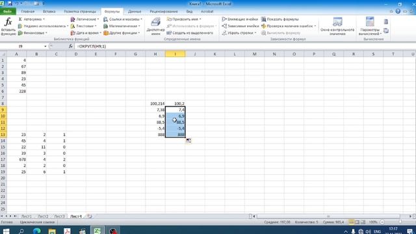Click the Excel Help question mark icon

(398, 11)
